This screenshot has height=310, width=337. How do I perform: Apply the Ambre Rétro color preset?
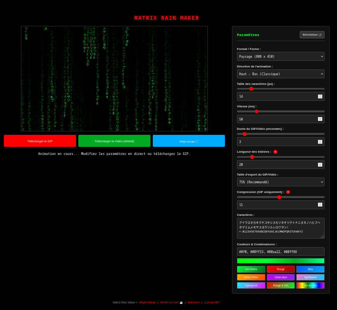point(251,277)
